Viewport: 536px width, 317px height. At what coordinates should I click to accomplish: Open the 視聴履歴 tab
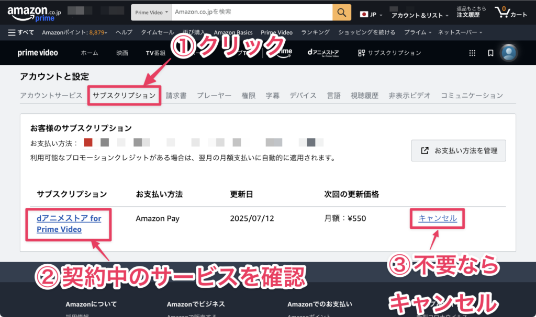364,96
